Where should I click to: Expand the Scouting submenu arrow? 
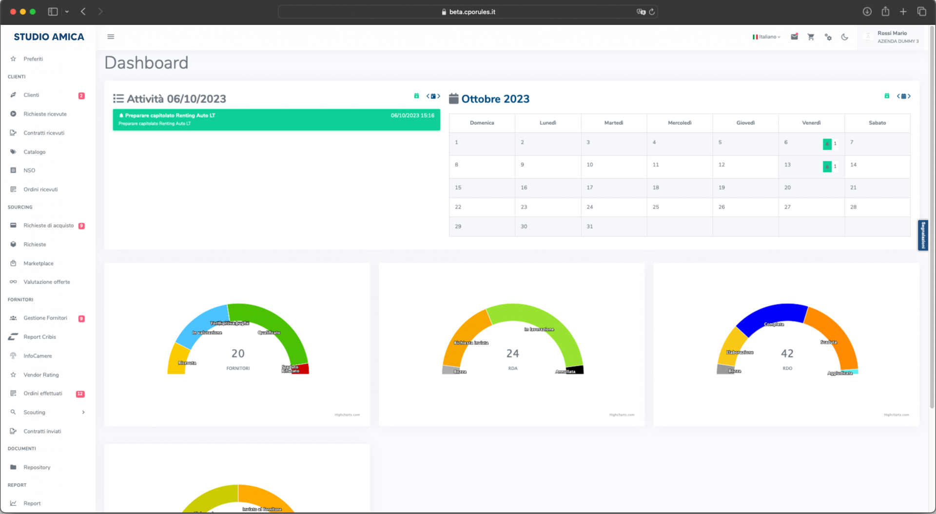click(83, 413)
